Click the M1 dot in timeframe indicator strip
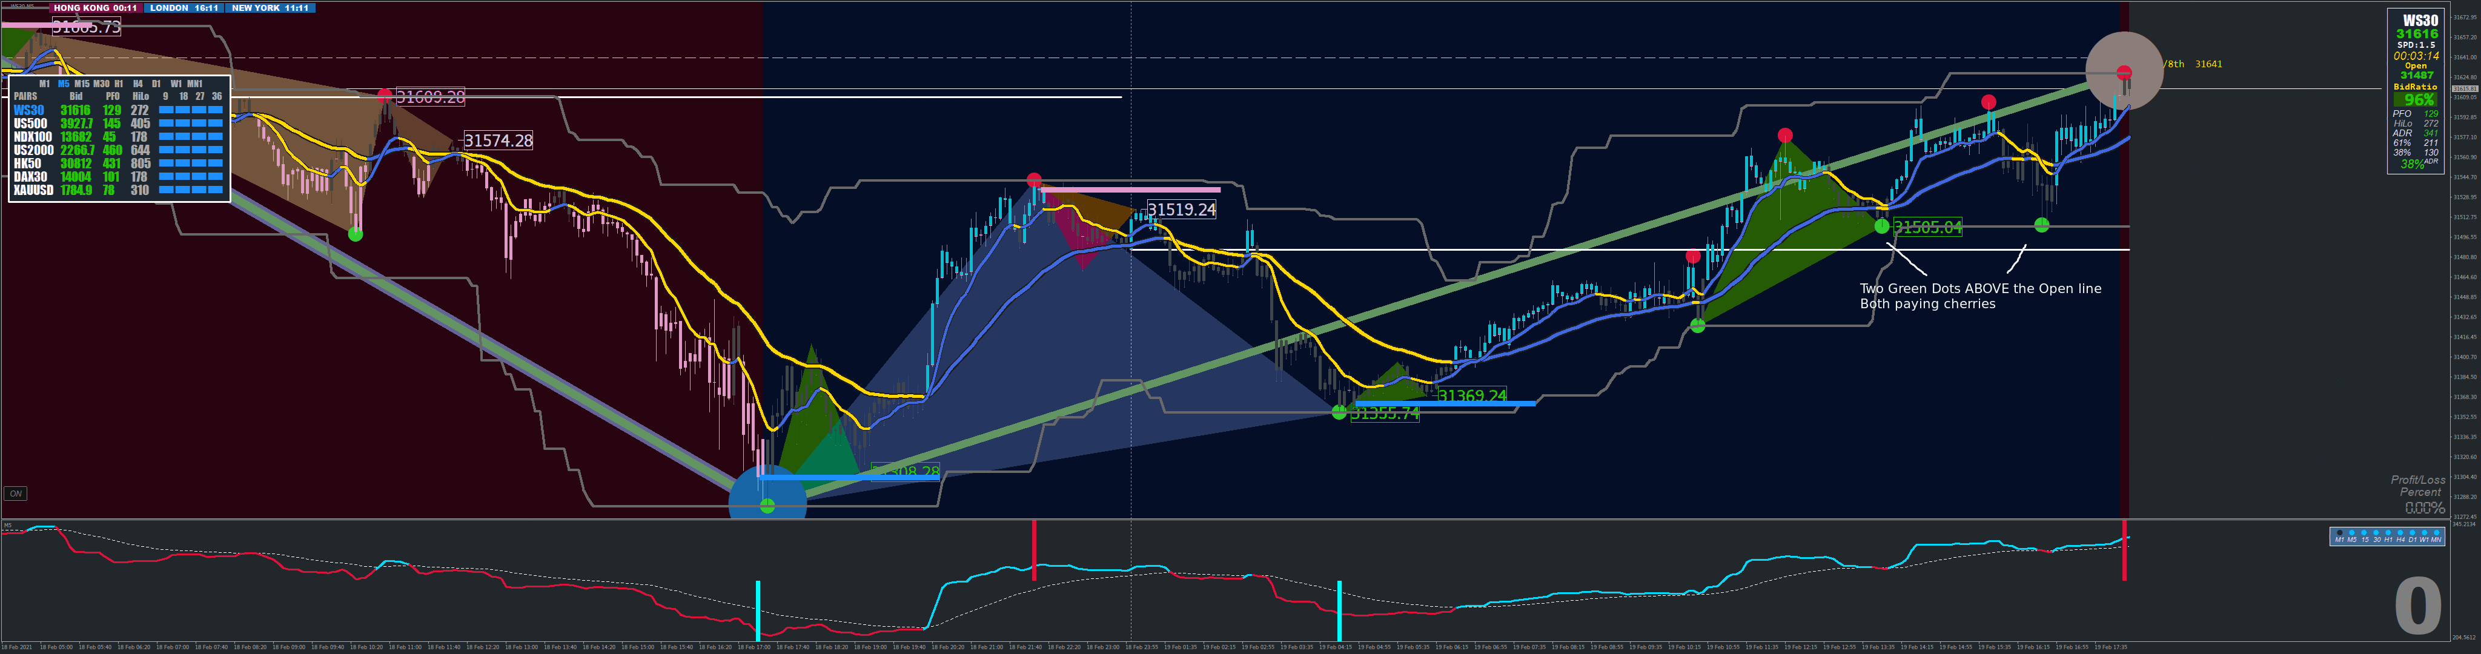2481x654 pixels. click(2339, 533)
